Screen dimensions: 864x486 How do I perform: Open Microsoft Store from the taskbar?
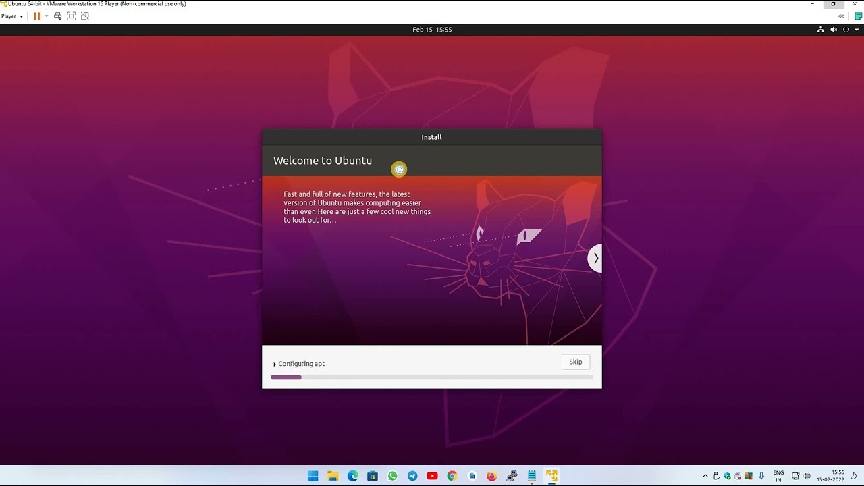tap(373, 476)
